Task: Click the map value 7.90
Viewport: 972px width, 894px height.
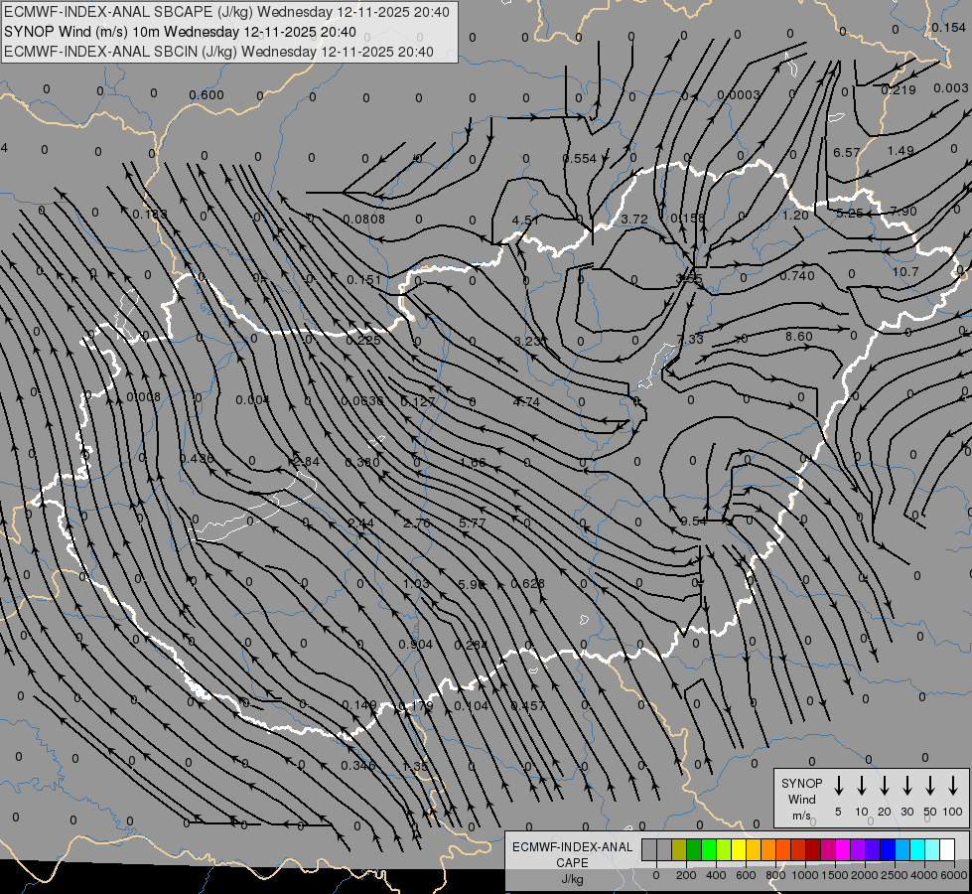Action: (903, 213)
